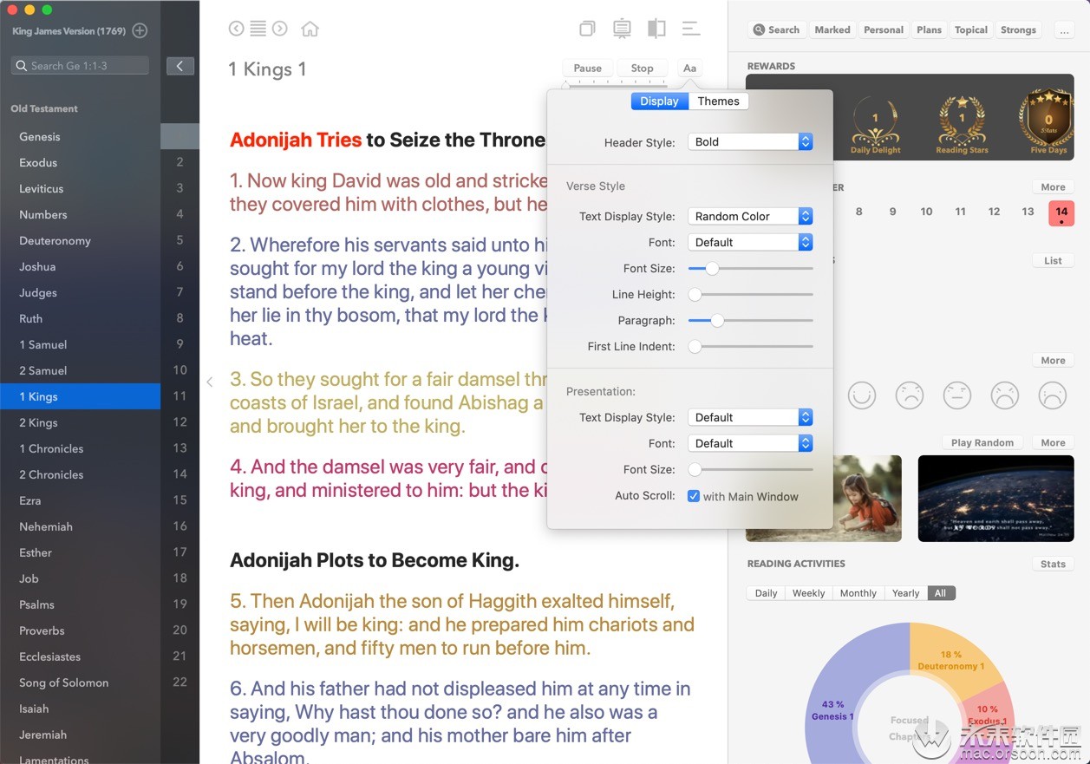The image size is (1090, 764).
Task: Open Presentation Text Display Style dropdown
Action: click(750, 417)
